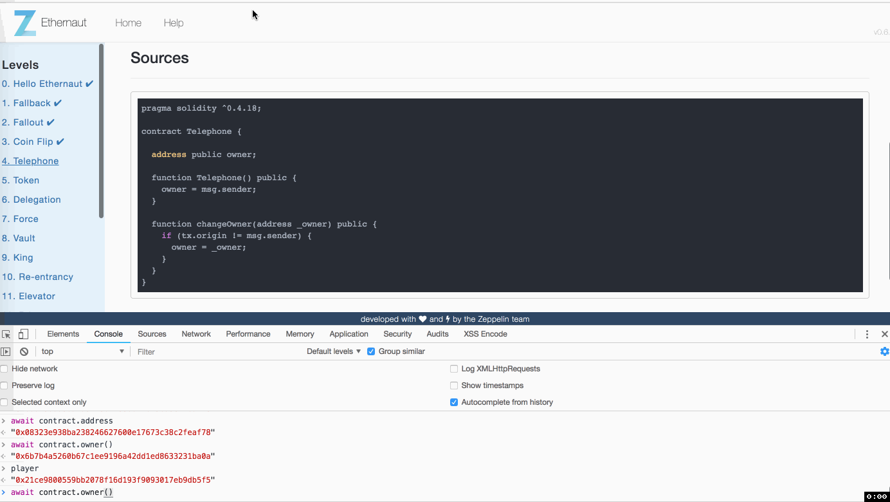Click the console prompt await contract.owner()
Viewport: 890px width, 502px height.
coord(62,492)
